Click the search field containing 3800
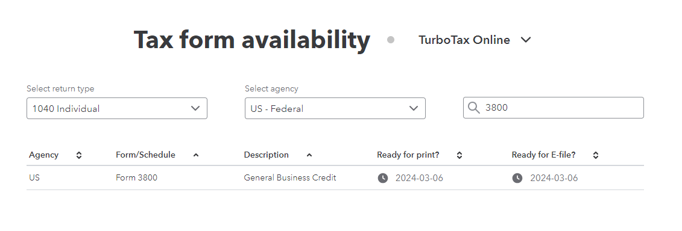 [x=553, y=108]
